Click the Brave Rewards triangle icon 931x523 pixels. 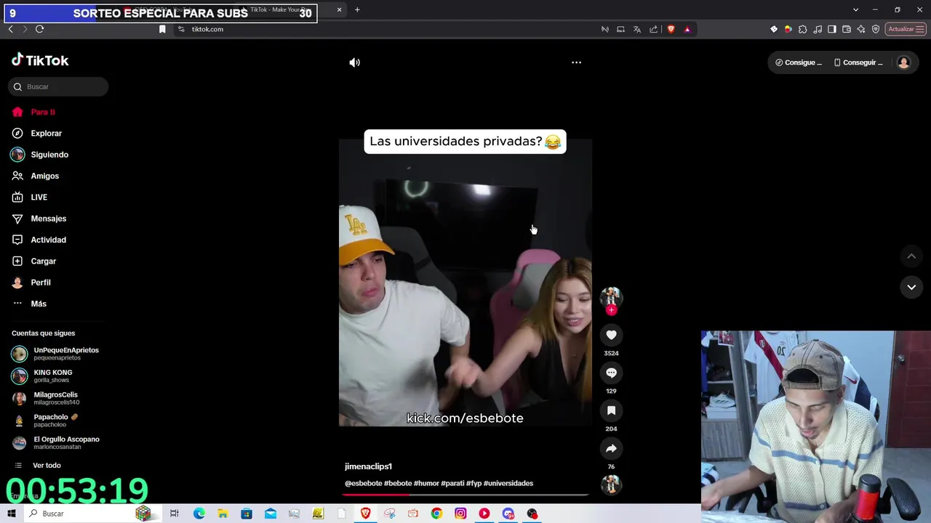point(687,29)
